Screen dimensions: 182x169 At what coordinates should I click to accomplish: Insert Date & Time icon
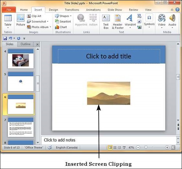(139, 16)
